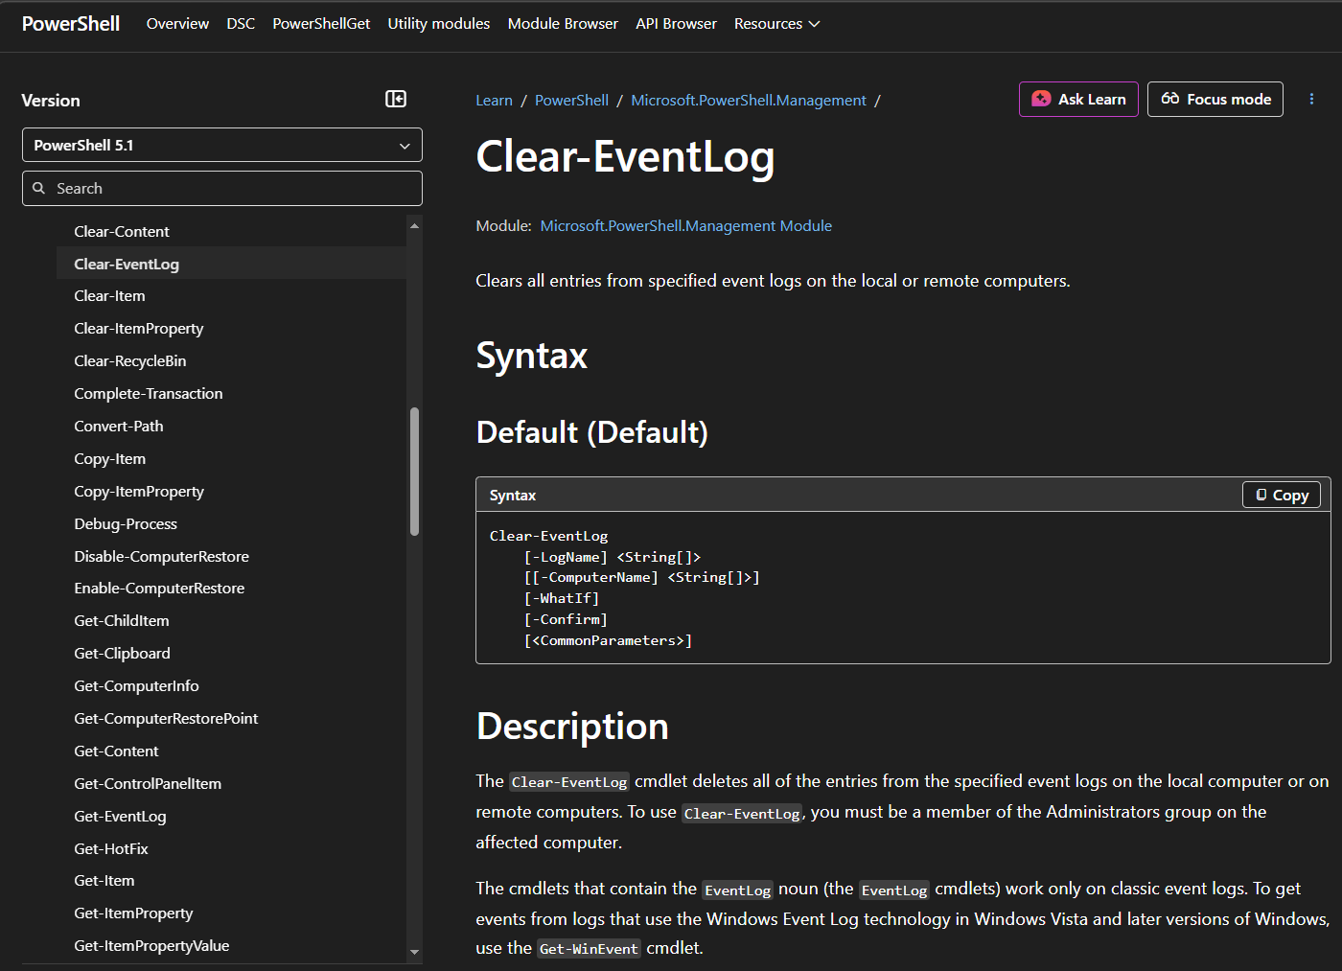Click the Get-WinEvent inline code
The image size is (1342, 971).
(x=589, y=948)
